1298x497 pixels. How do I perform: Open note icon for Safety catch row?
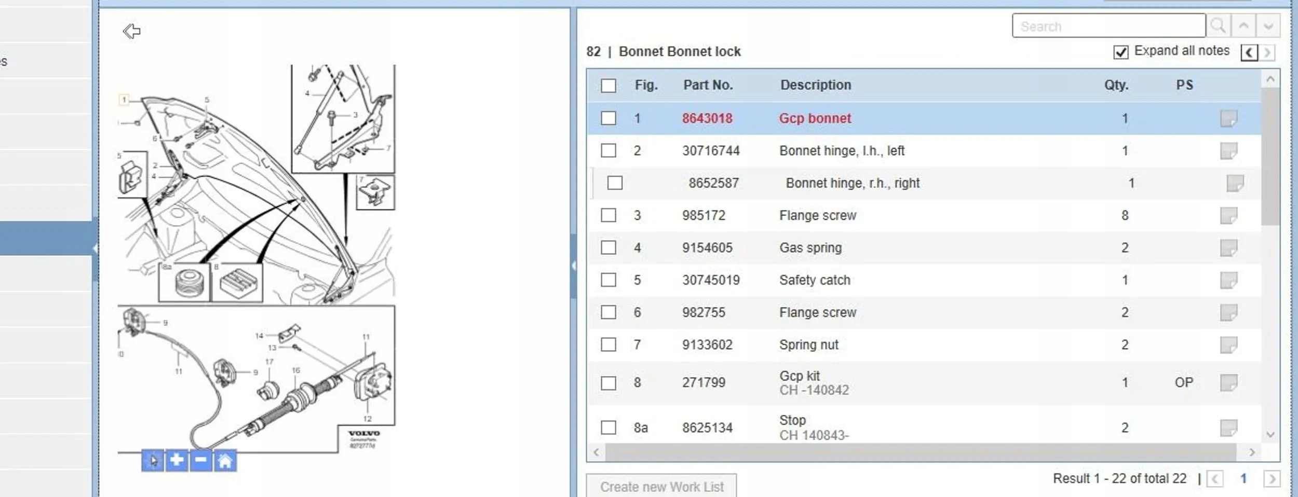[1228, 280]
